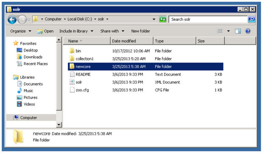264x153 pixels.
Task: Select the bin folder name
Action: [78, 51]
